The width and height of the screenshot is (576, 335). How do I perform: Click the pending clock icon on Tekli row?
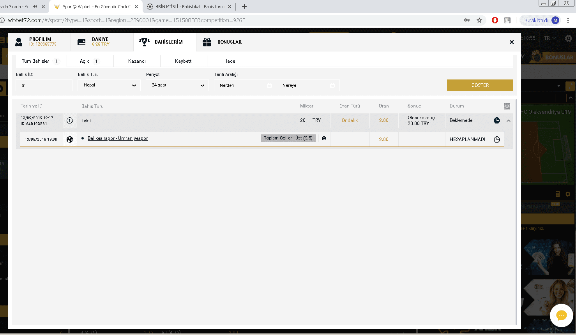click(497, 121)
